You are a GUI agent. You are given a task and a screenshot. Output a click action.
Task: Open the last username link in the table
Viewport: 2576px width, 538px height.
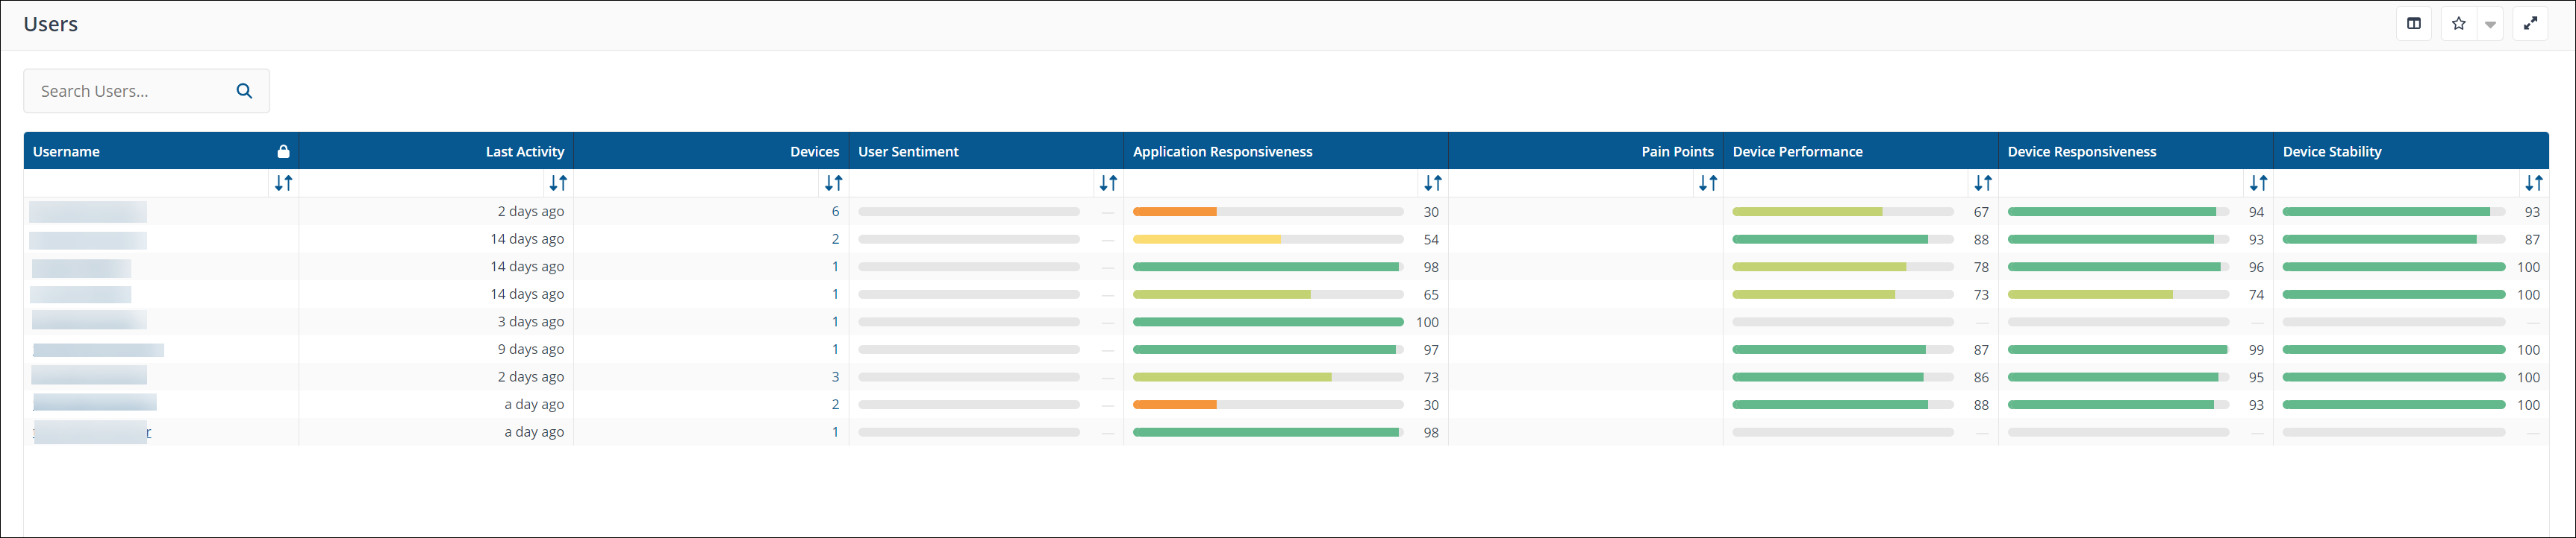point(92,432)
